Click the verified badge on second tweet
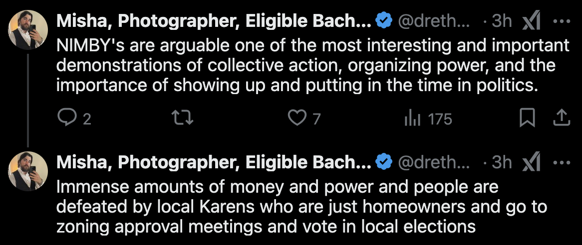 (383, 162)
